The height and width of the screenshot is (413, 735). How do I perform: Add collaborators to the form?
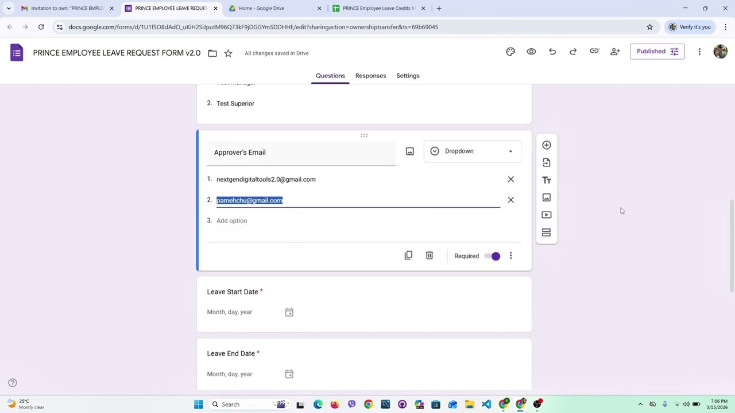(615, 52)
